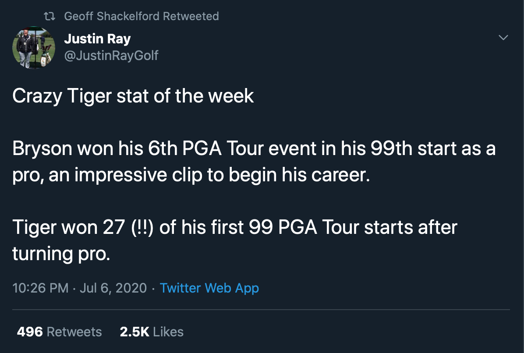Viewport: 524px width, 353px height.
Task: Click the paragraph about Tiger winning 27 events
Action: [234, 240]
